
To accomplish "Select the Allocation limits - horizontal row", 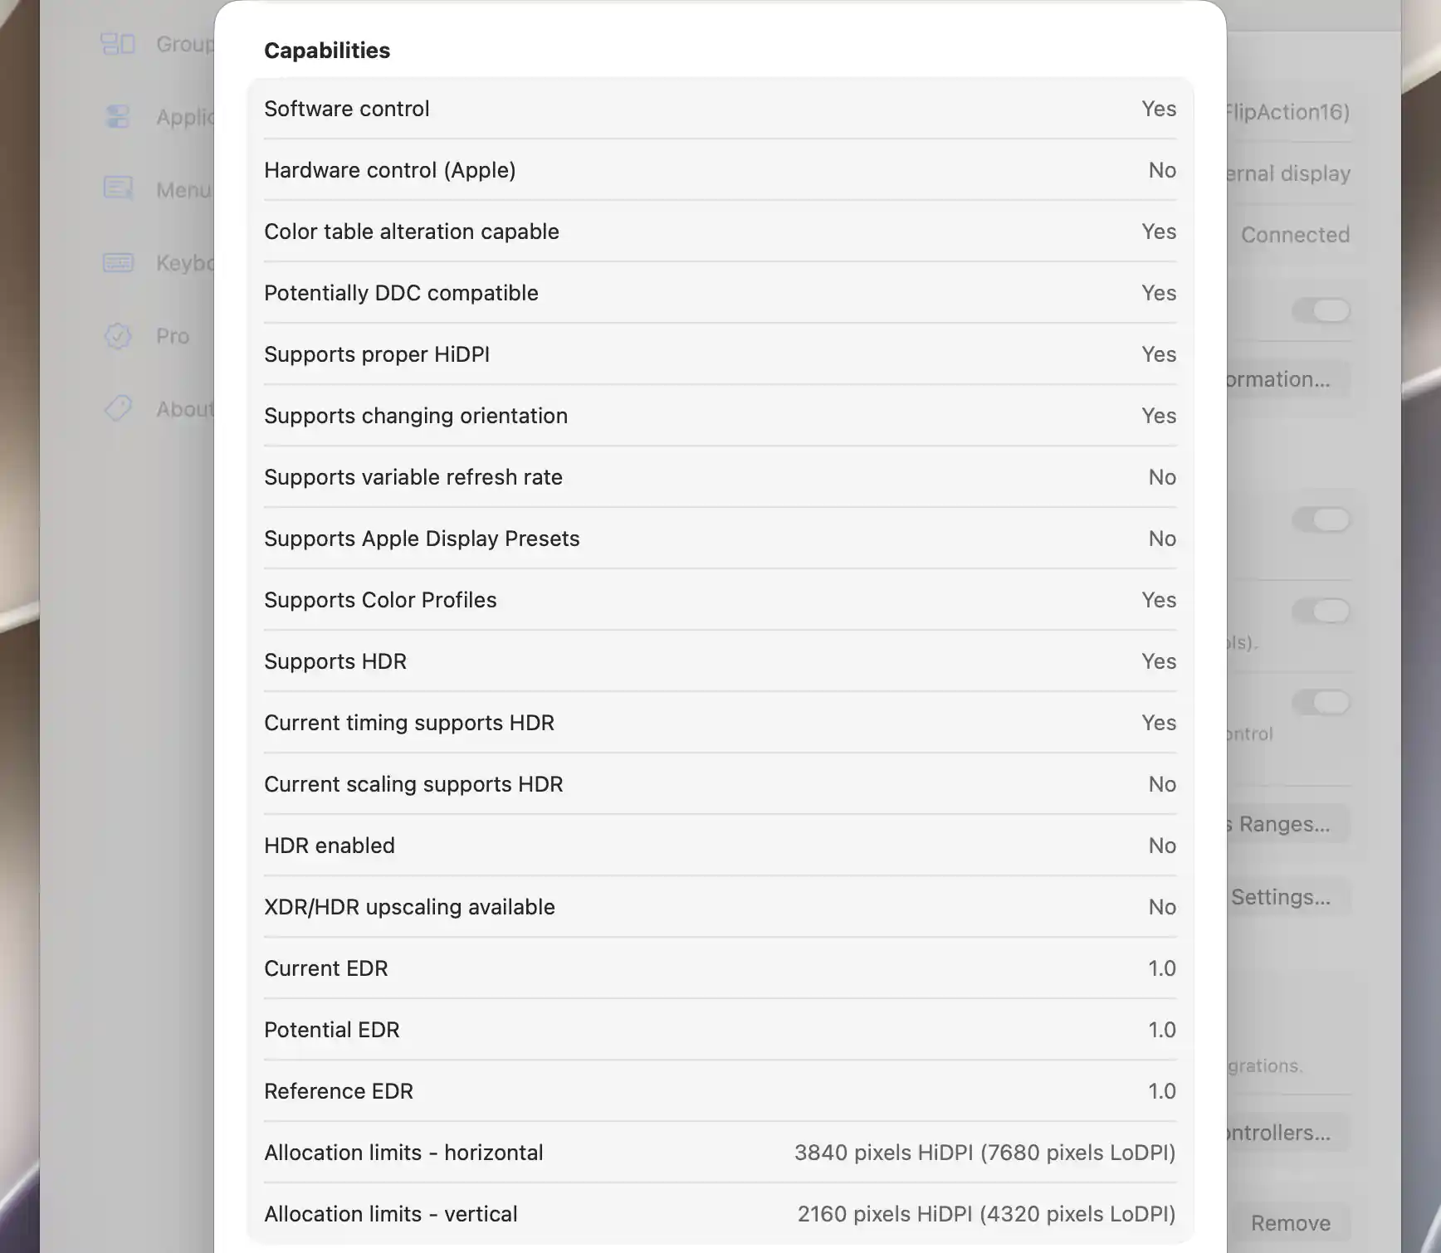I will (x=720, y=1153).
